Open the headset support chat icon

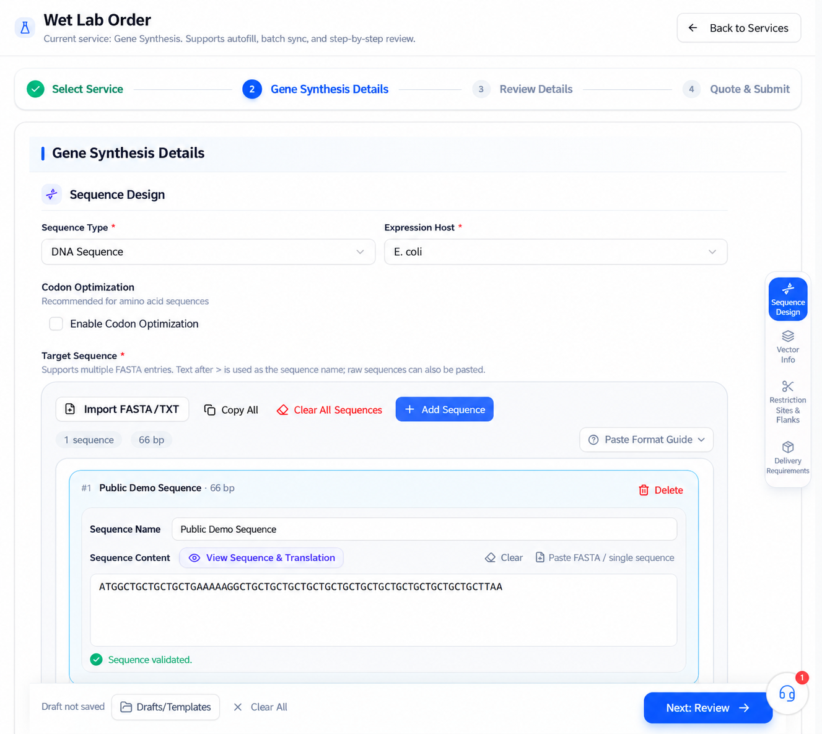(787, 693)
